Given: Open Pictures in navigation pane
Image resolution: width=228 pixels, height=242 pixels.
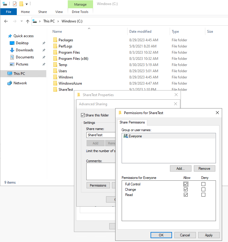Looking at the screenshot, I should [x=22, y=64].
